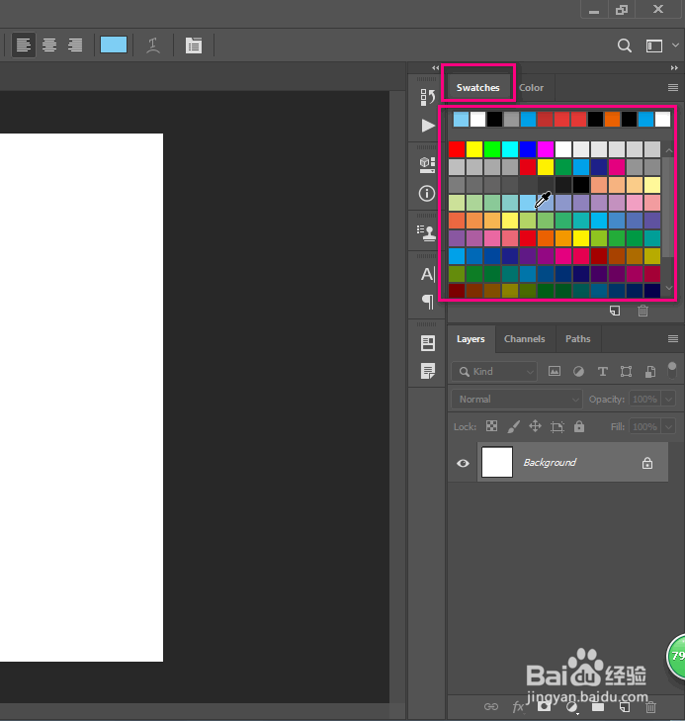Viewport: 685px width, 721px height.
Task: Pick the pure magenta swatch in top grid row
Action: tap(546, 149)
